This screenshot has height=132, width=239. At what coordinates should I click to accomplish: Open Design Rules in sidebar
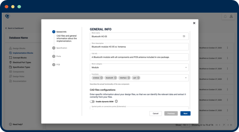click(17, 76)
